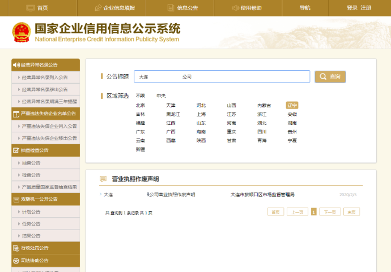Click the icon beside 严重违法失信企业名单公告
This screenshot has width=391, height=272.
16,114
